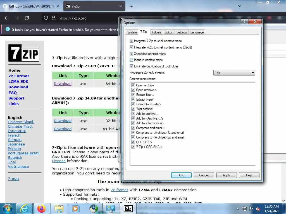Viewport: 286px width, 214px height.
Task: Click the Apply button
Action: tap(226, 175)
